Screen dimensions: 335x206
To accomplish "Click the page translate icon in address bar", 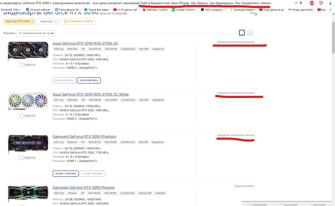I will pyautogui.click(x=296, y=3).
